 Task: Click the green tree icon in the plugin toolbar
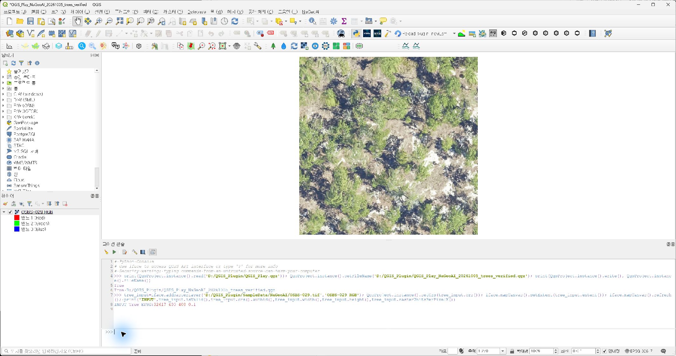[x=273, y=46]
